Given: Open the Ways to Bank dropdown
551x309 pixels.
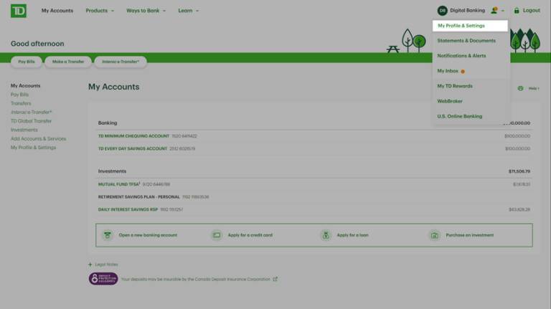Looking at the screenshot, I should [146, 11].
